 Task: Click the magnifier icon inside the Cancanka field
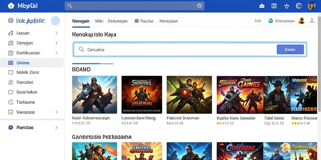click(81, 49)
